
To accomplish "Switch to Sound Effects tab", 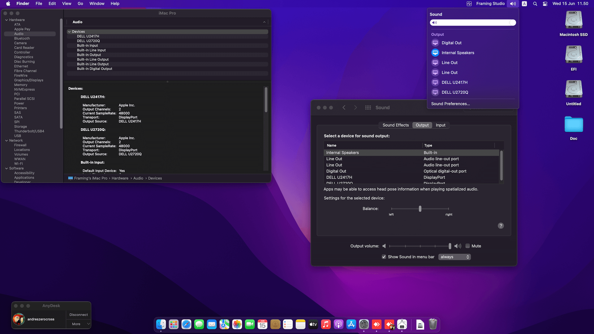I will point(395,125).
